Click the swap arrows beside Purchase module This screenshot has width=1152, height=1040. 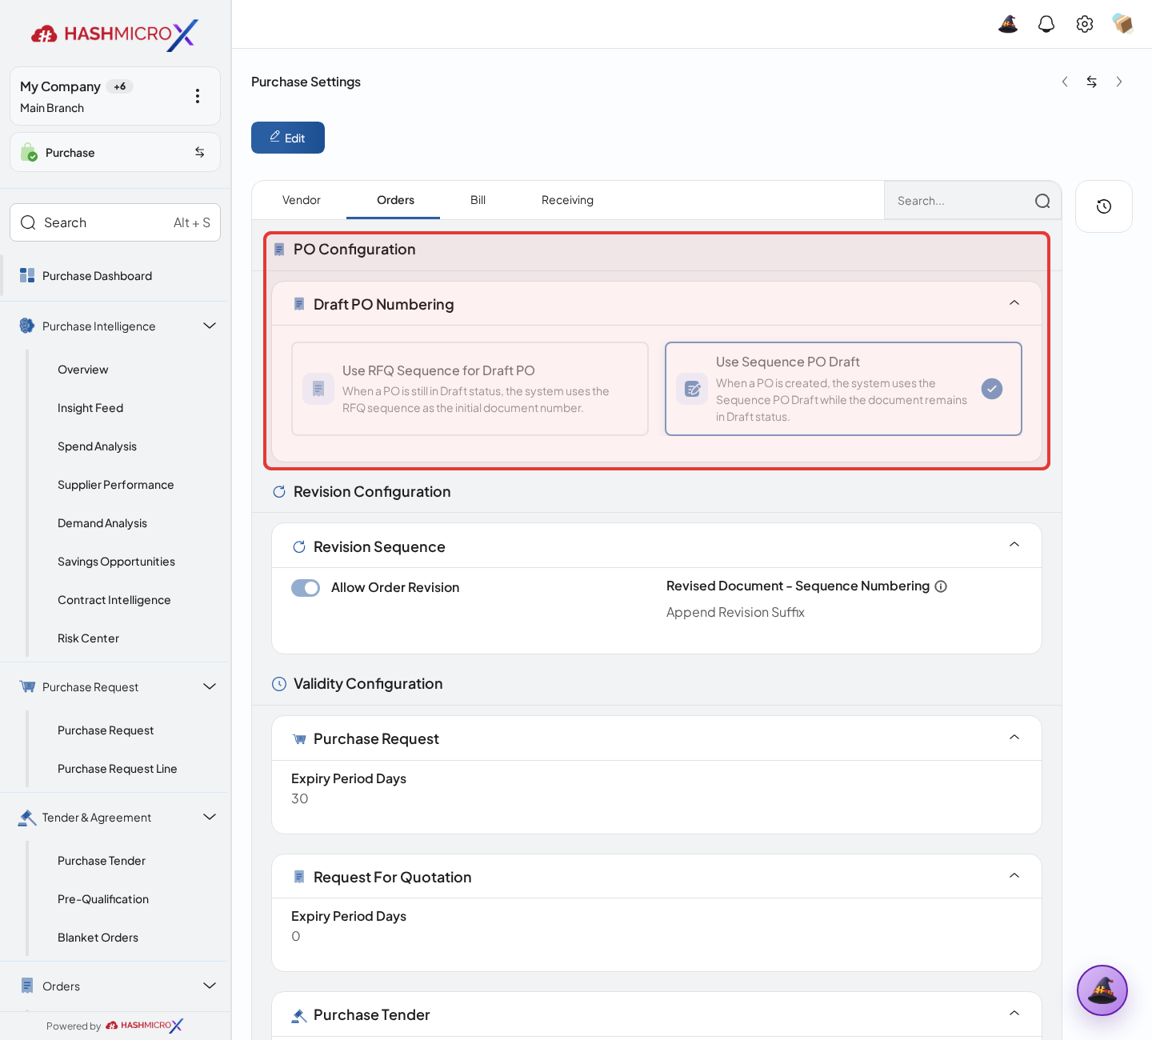tap(200, 152)
